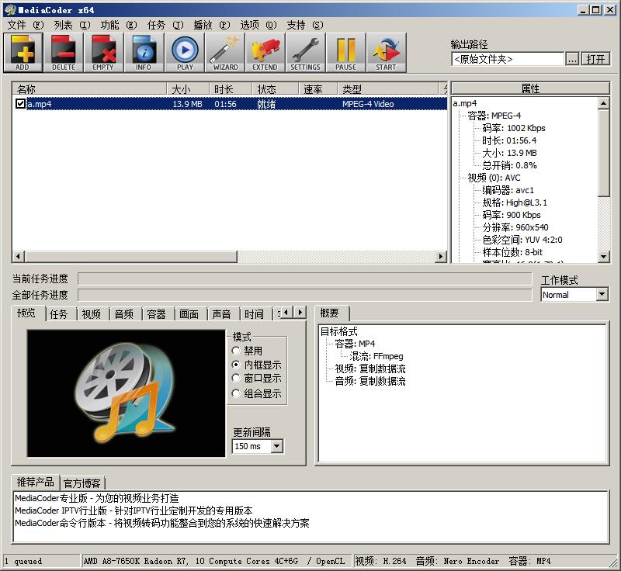Open the MediaCoder IPTV行业版 link
Screen dimensions: 621x571
click(x=134, y=510)
